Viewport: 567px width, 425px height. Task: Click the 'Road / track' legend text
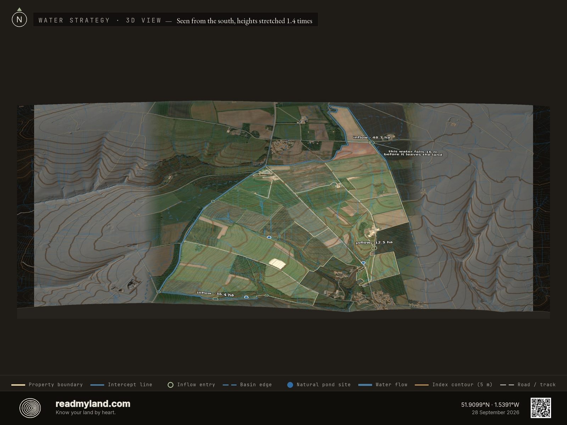537,385
